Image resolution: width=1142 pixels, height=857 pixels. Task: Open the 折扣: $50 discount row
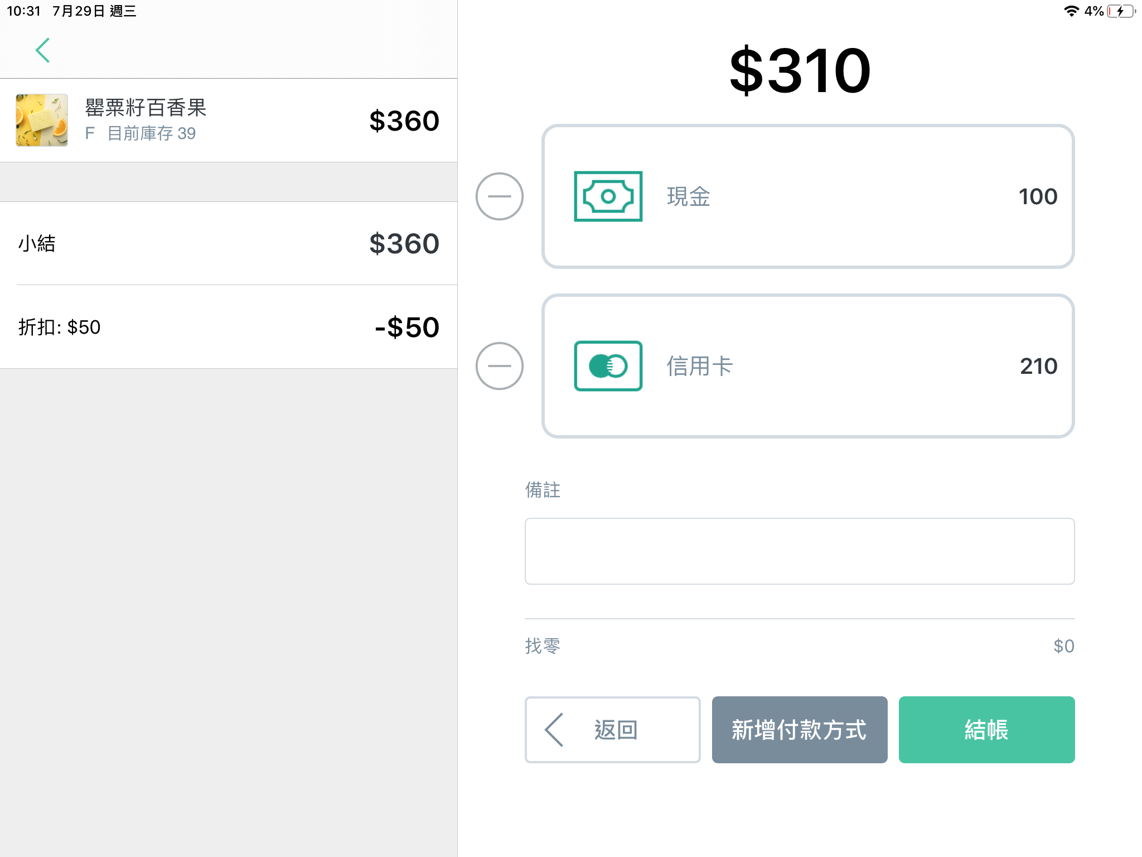click(x=229, y=327)
